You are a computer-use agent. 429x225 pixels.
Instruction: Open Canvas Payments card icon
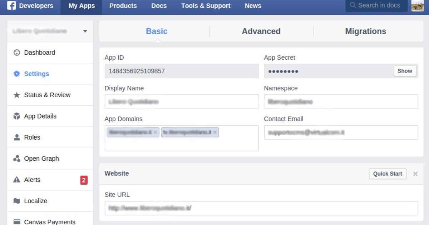tap(16, 222)
